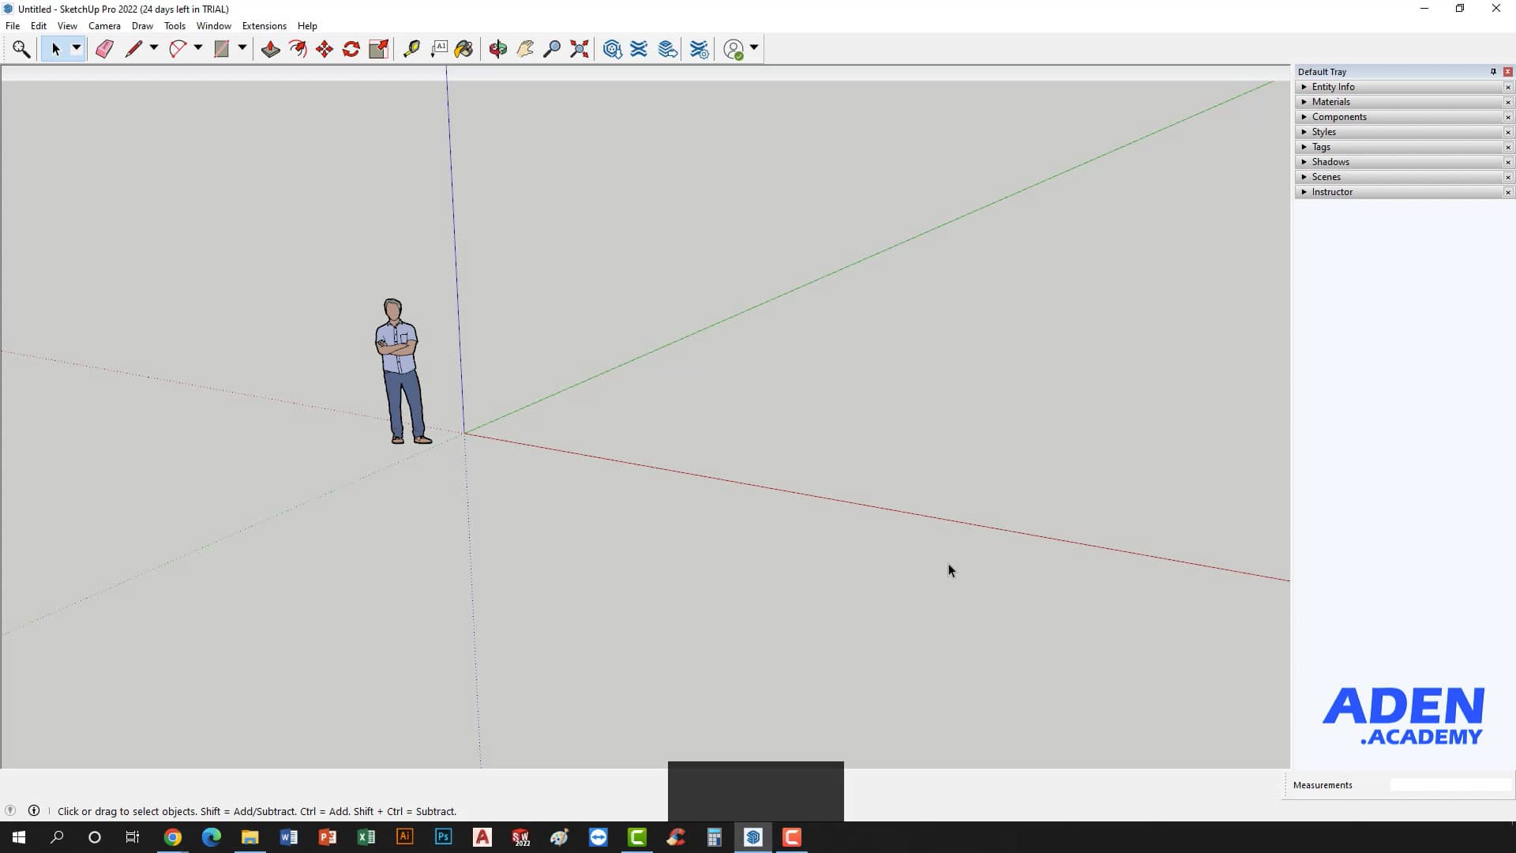Select the Eraser tool
1516x853 pixels.
tap(104, 48)
